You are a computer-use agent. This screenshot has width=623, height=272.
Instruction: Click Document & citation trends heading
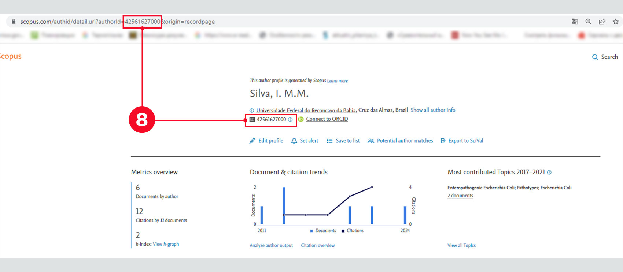click(289, 172)
